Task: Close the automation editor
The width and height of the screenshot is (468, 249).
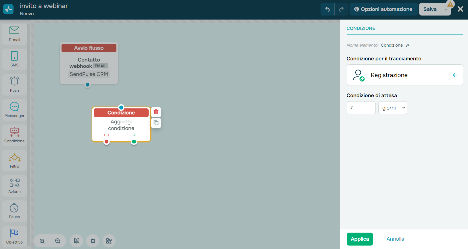Action: tap(460, 9)
